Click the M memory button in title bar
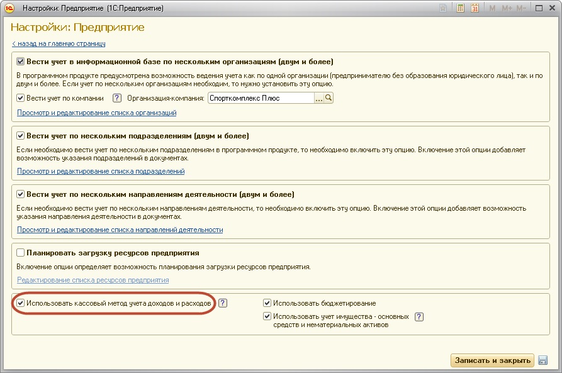This screenshot has height=373, width=562. [x=493, y=8]
